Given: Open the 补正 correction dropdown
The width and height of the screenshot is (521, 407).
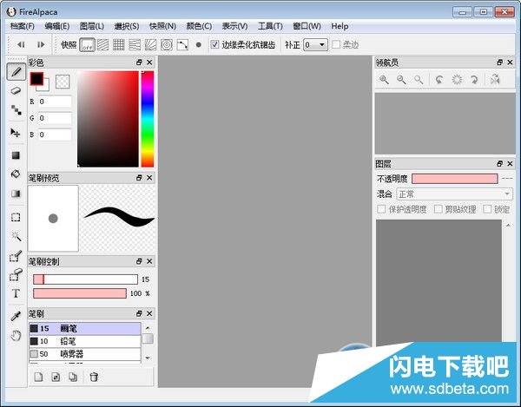Looking at the screenshot, I should pos(315,45).
